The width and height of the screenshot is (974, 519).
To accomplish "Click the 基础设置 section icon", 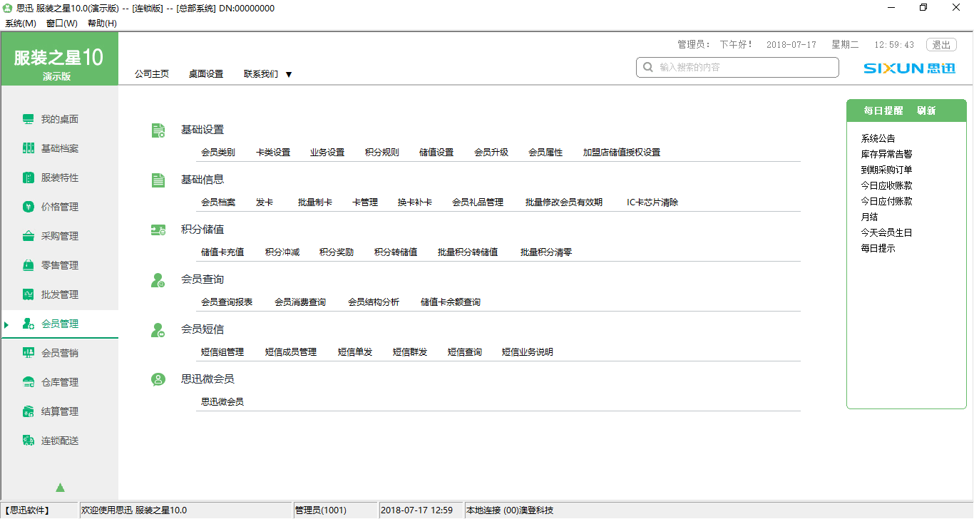I will pyautogui.click(x=158, y=130).
